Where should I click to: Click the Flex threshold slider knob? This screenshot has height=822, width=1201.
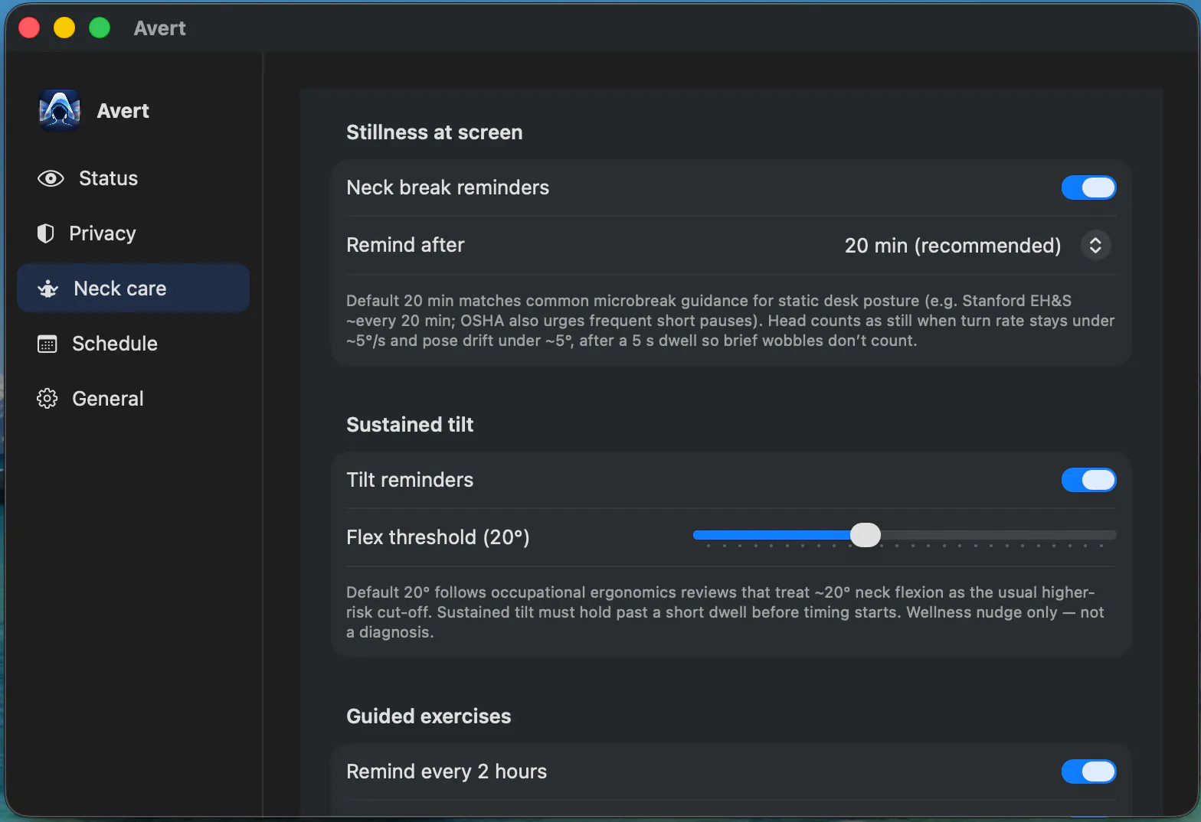866,535
